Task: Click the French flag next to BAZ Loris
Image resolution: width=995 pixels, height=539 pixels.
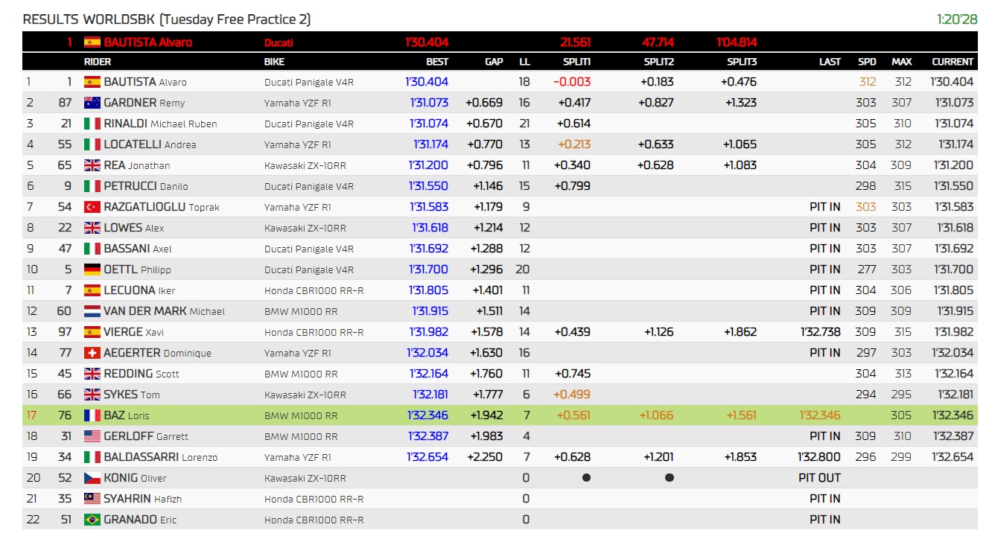Action: click(92, 415)
